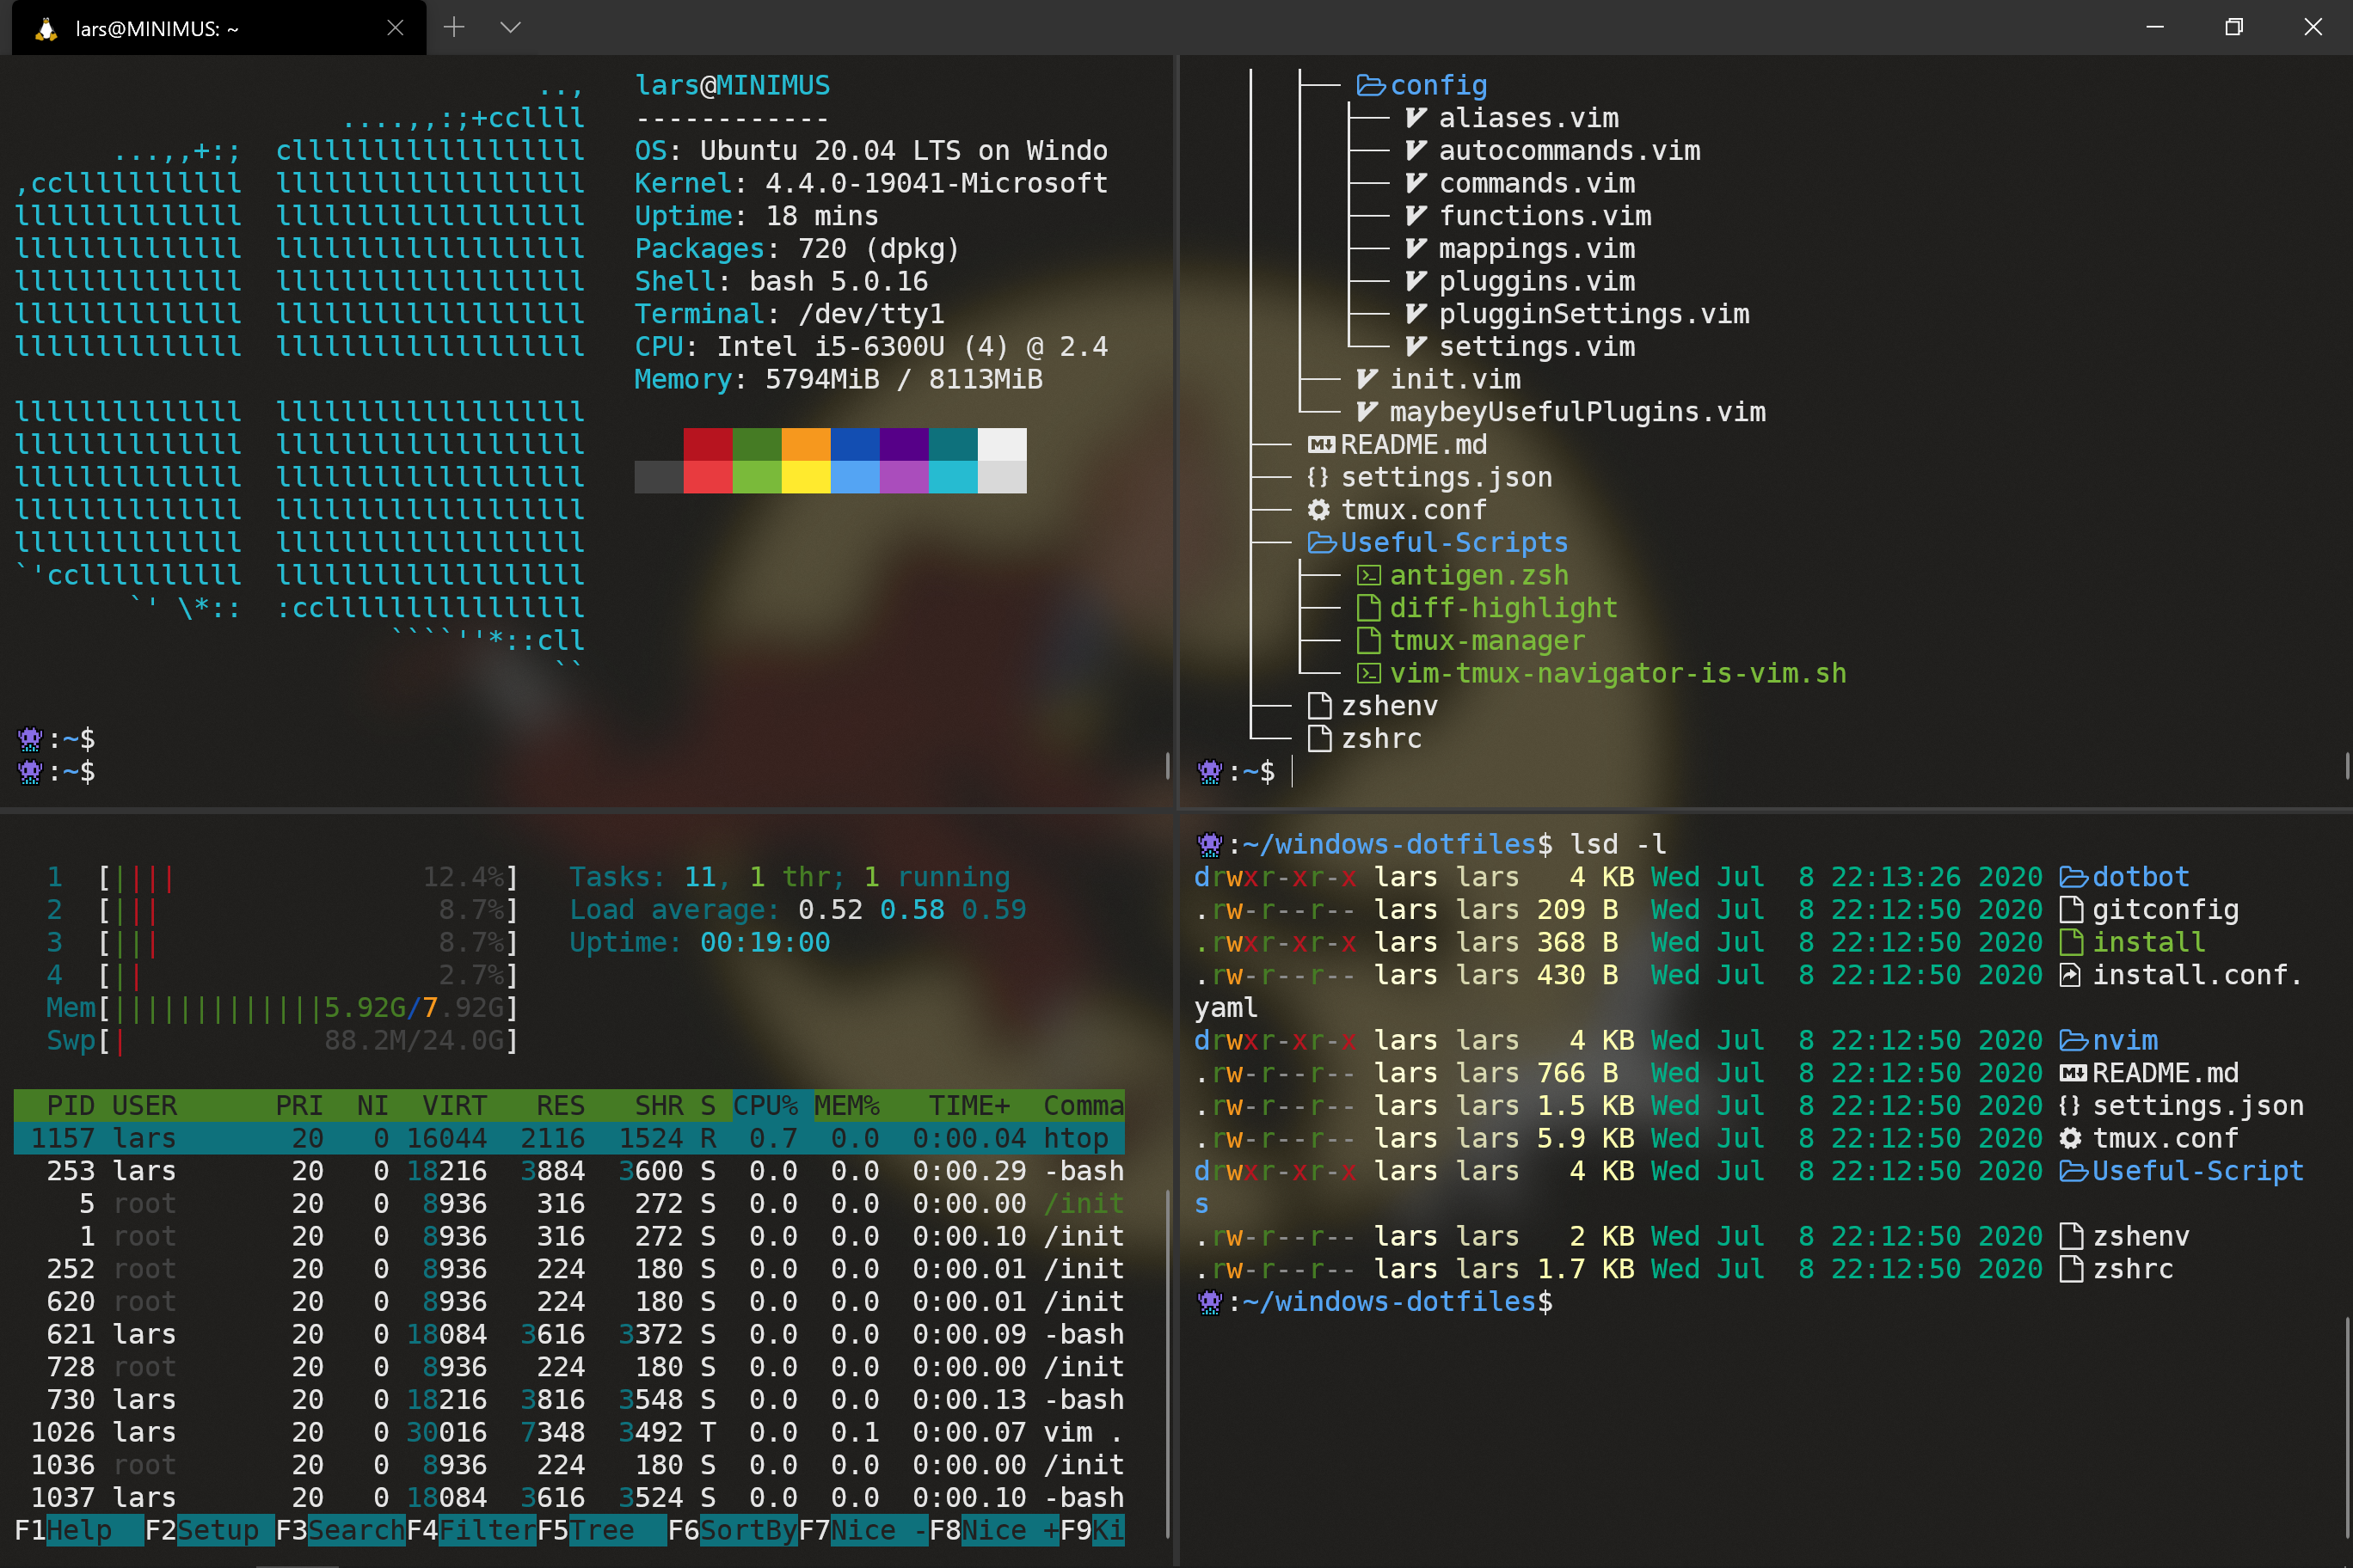Click F3 Search in htop footer
This screenshot has width=2353, height=1568.
click(x=341, y=1530)
